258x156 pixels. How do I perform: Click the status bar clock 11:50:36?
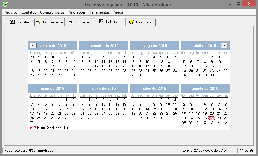tap(247, 150)
